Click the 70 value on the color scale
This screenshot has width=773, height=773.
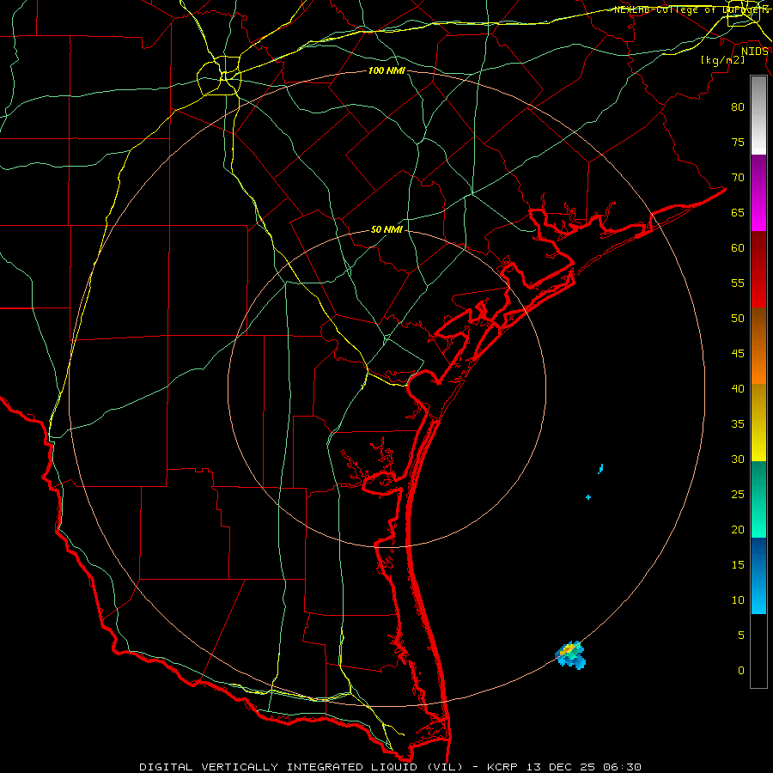[738, 178]
